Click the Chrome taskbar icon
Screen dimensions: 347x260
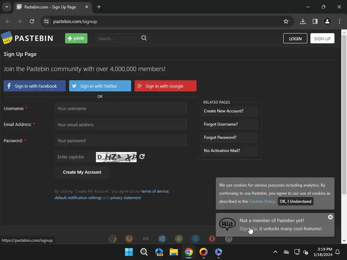[x=189, y=252]
